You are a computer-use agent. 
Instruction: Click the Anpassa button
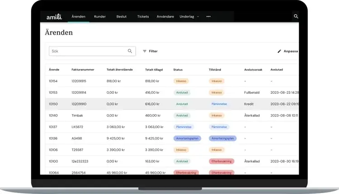pos(288,51)
